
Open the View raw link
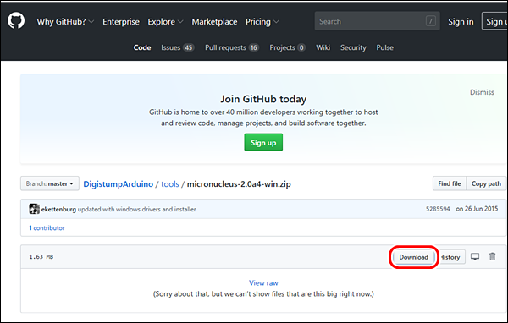coord(263,283)
